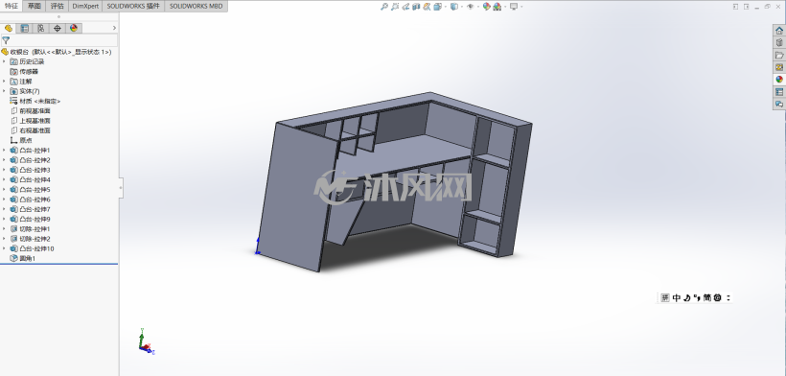The image size is (786, 376).
Task: Expand the 凸台-拉伸10 feature node
Action: click(4, 248)
